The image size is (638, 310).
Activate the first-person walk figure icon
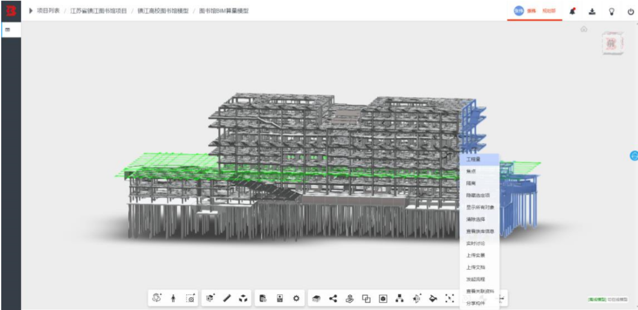point(173,299)
